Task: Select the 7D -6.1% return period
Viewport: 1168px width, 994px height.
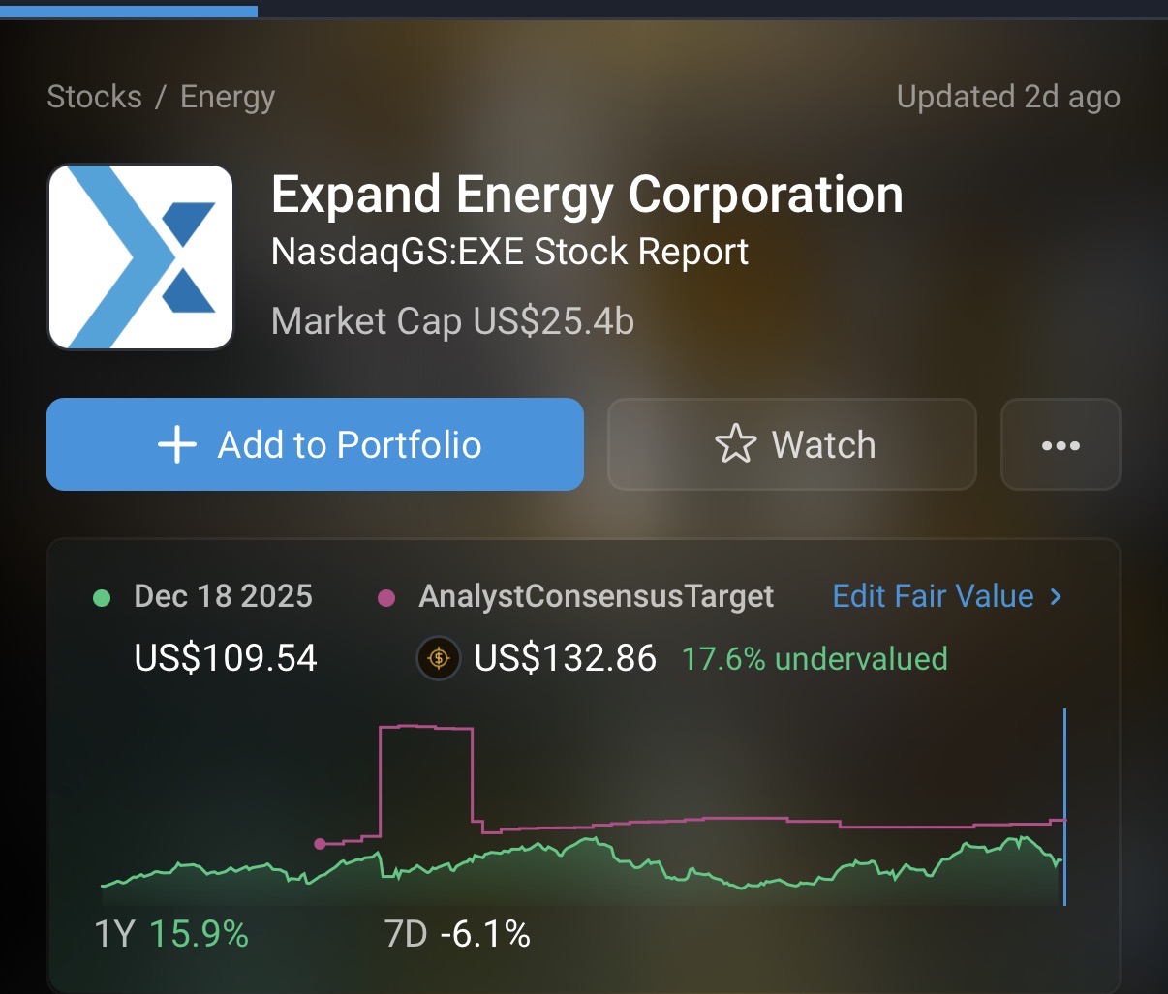Action: click(457, 935)
